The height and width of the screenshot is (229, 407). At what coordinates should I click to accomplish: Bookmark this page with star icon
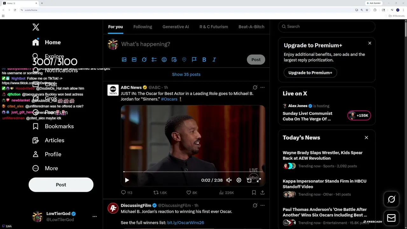(367, 10)
